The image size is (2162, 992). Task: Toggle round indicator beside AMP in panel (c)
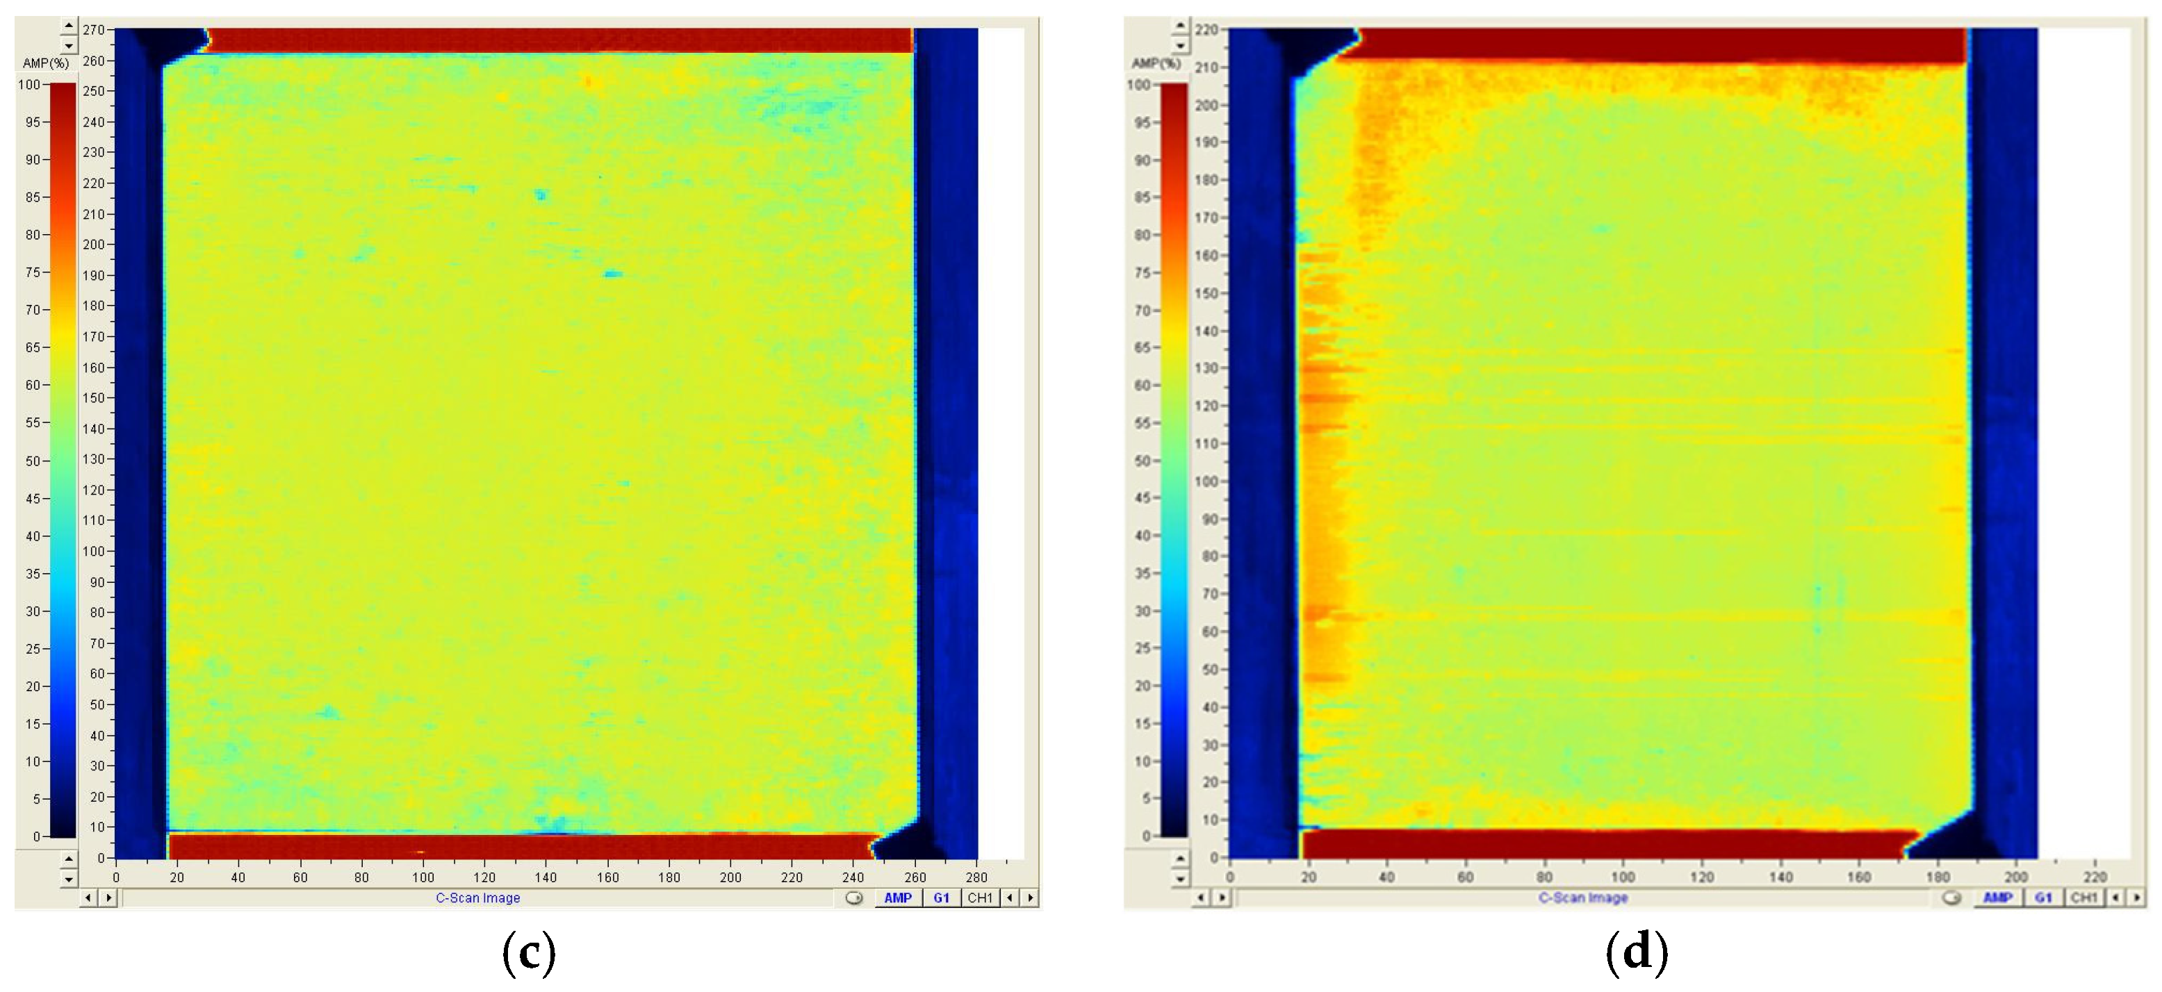pos(853,898)
